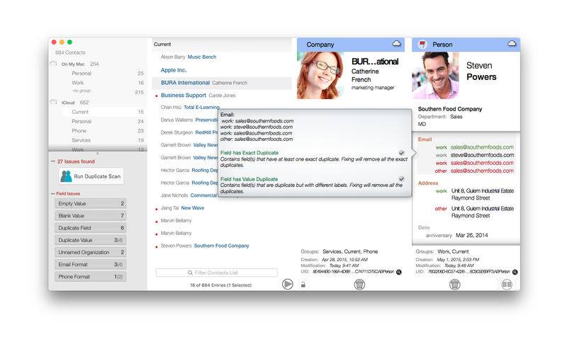Click the iCloud account folder icon
This screenshot has height=354, width=567.
(54, 102)
